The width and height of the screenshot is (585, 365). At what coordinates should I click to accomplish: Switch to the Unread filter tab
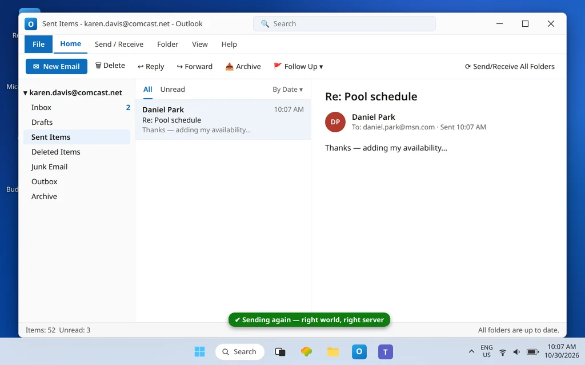tap(173, 90)
